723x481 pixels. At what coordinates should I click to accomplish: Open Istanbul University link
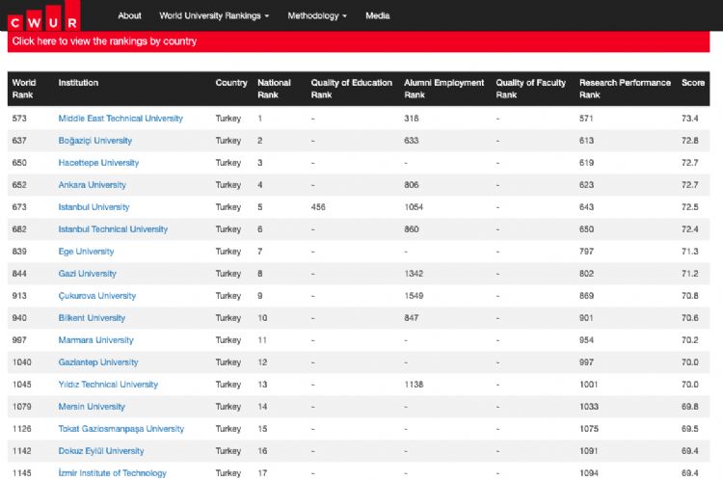94,207
